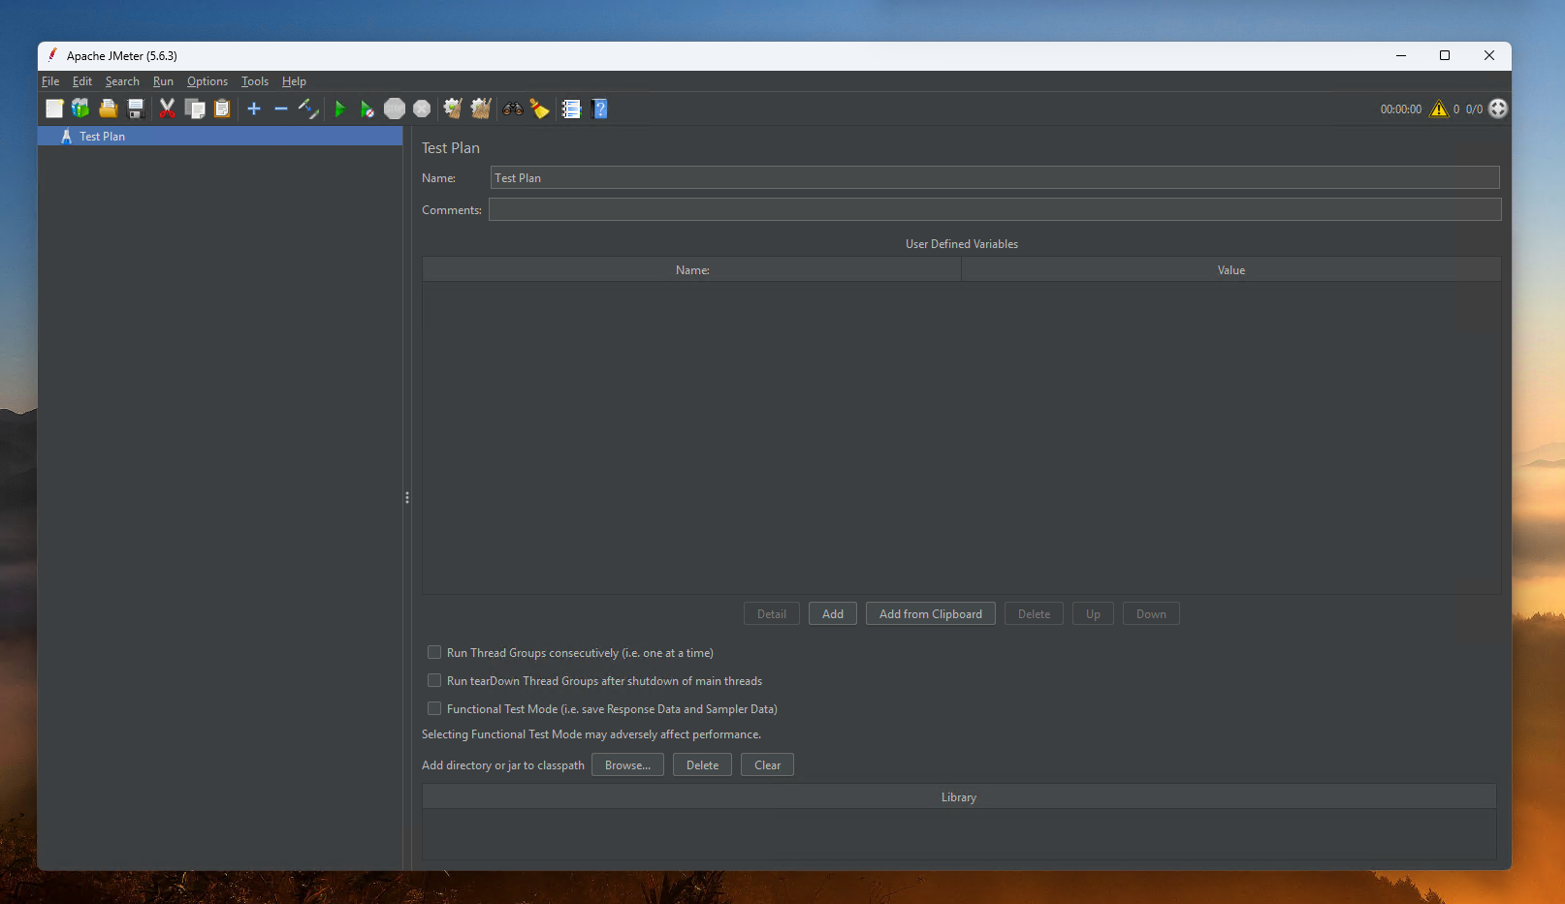Select Test Plan node in tree
The height and width of the screenshot is (904, 1565).
(220, 137)
